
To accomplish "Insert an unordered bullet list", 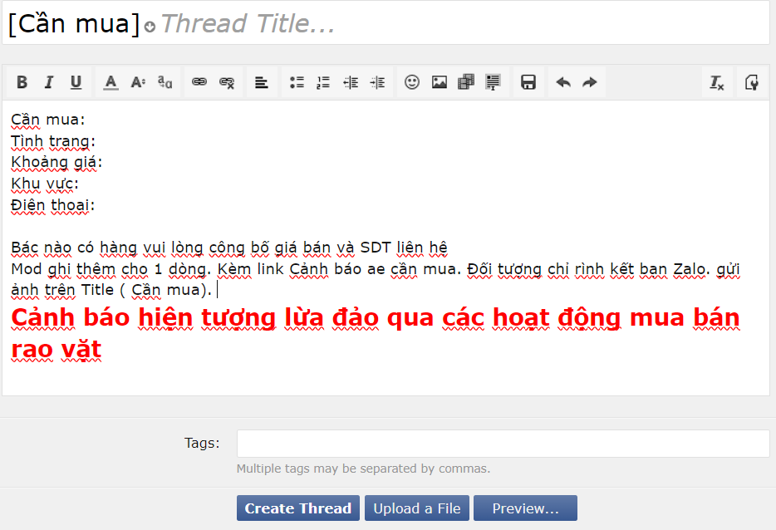I will click(x=297, y=82).
